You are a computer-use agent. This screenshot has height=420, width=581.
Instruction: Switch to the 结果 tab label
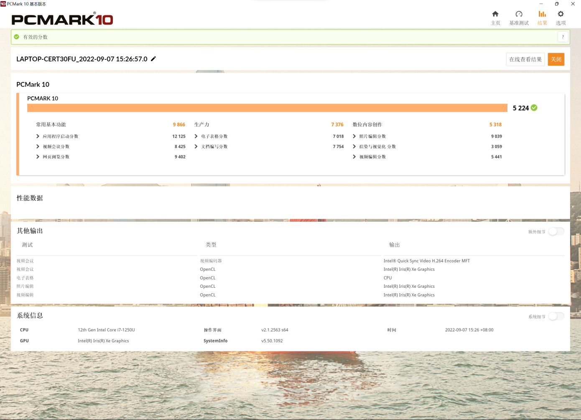click(542, 23)
